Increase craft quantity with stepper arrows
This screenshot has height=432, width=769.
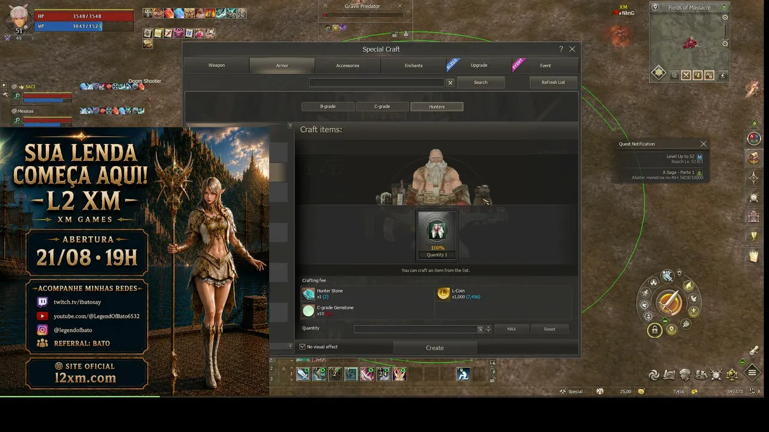click(488, 329)
